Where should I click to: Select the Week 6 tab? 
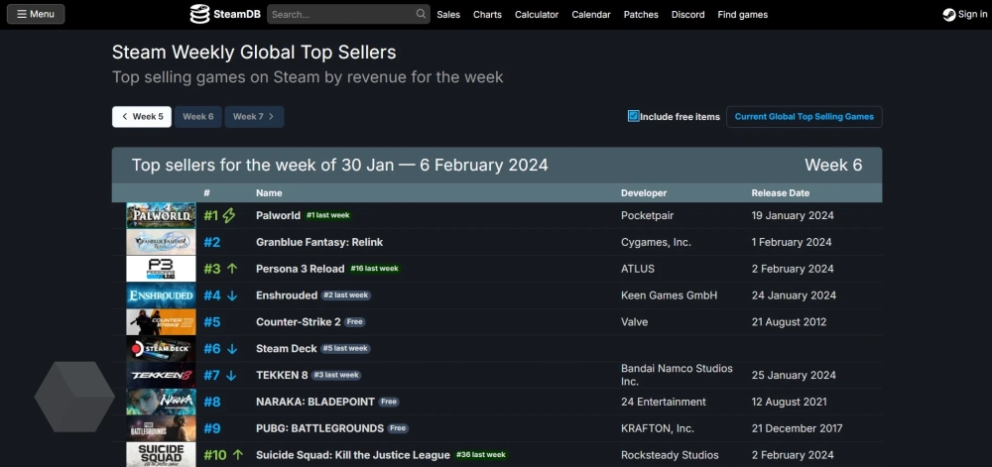[x=197, y=117]
